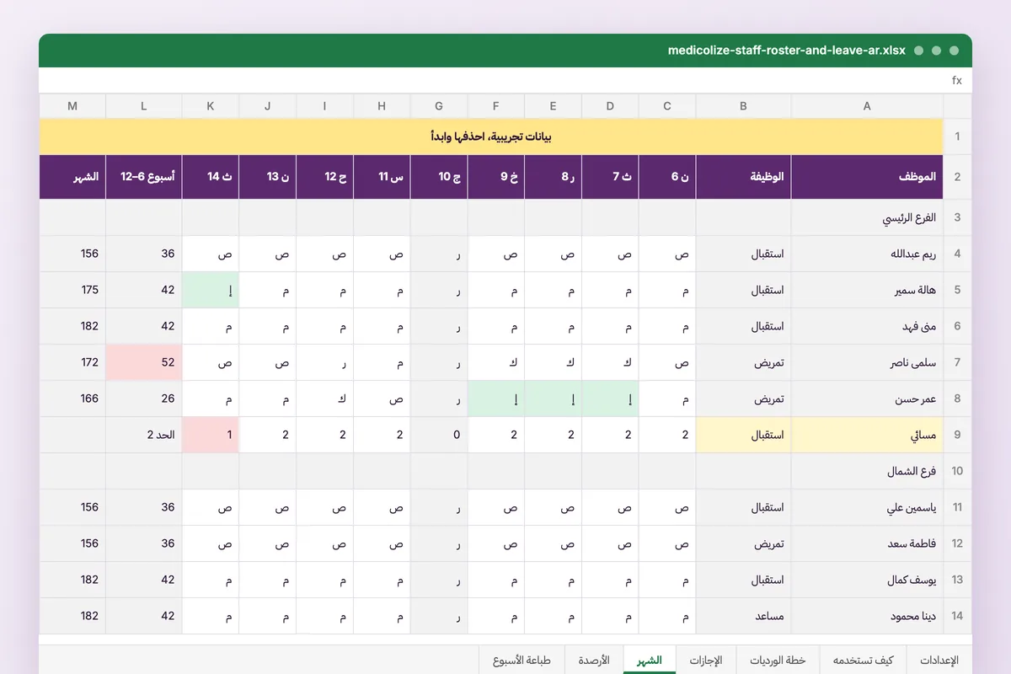Click the red cell showing 1

click(x=211, y=435)
